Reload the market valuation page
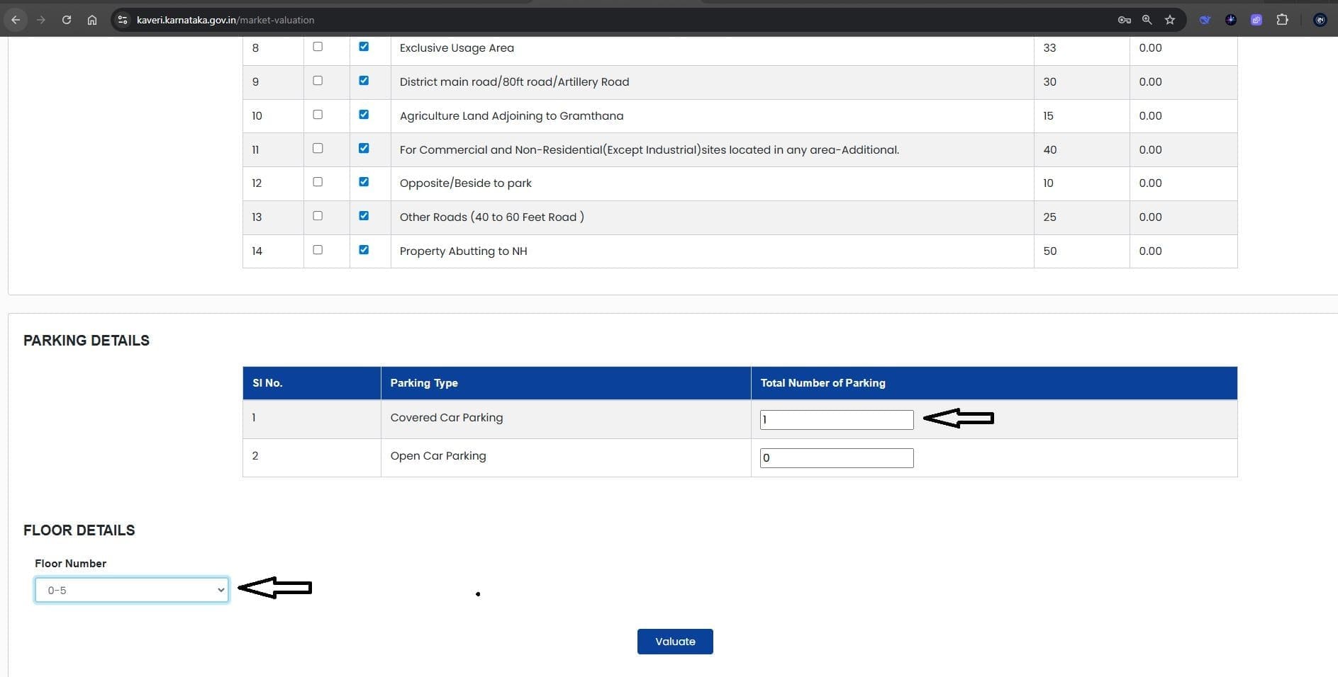This screenshot has height=677, width=1338. (x=67, y=20)
